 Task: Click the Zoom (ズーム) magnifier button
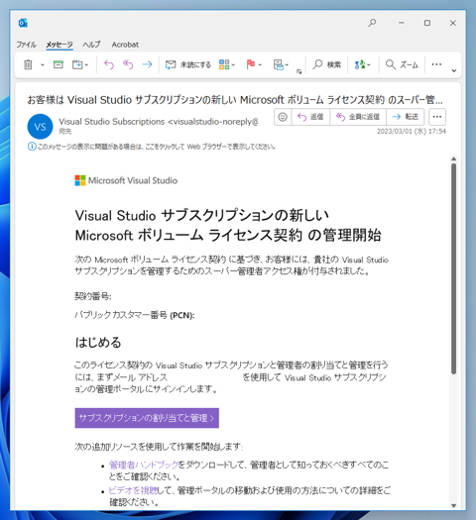pyautogui.click(x=402, y=64)
